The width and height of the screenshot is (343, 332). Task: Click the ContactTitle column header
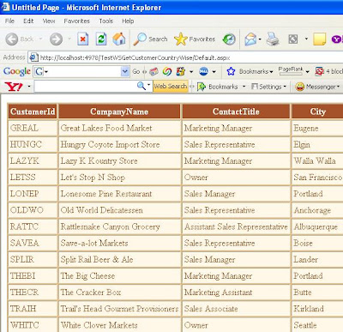point(236,112)
